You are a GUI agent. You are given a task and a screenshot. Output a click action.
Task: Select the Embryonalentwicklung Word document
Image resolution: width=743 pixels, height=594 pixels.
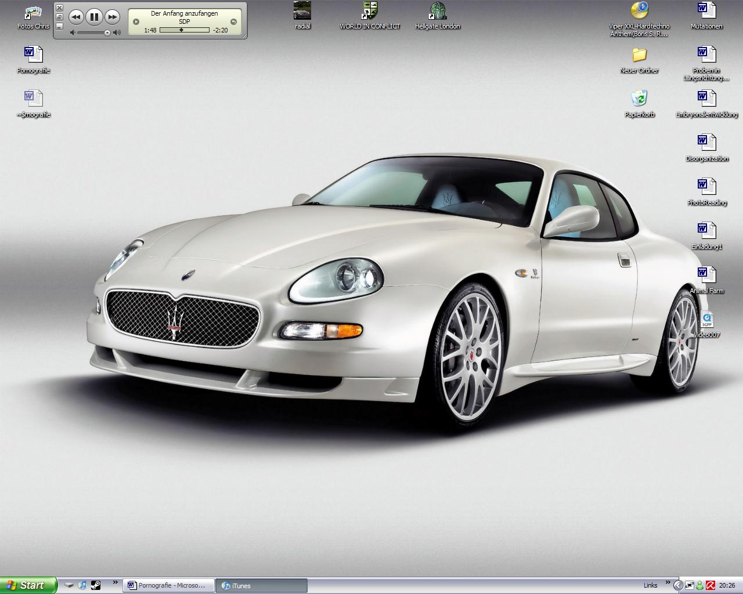[x=706, y=104]
